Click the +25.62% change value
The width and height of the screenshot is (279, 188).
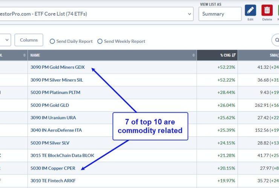pyautogui.click(x=226, y=118)
